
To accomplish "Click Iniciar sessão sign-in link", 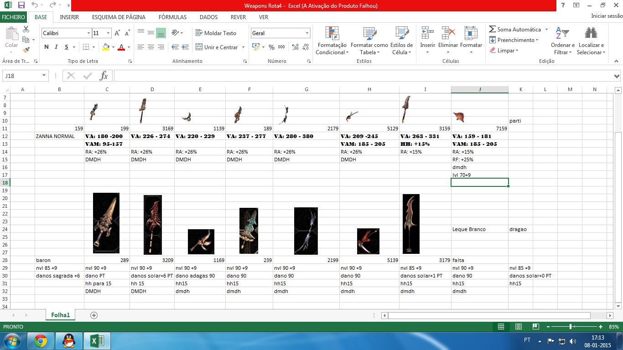I will [x=607, y=16].
